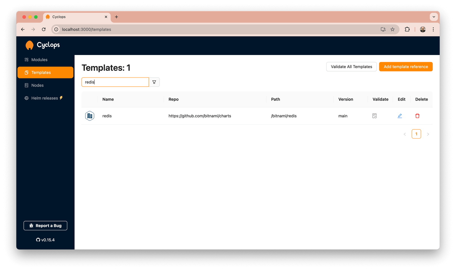Select the Modules icon in the sidebar
456x271 pixels.
tap(27, 60)
